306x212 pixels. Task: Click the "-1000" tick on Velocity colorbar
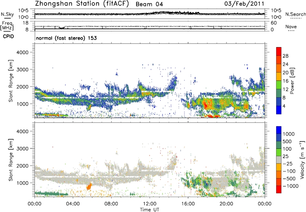[291, 186]
